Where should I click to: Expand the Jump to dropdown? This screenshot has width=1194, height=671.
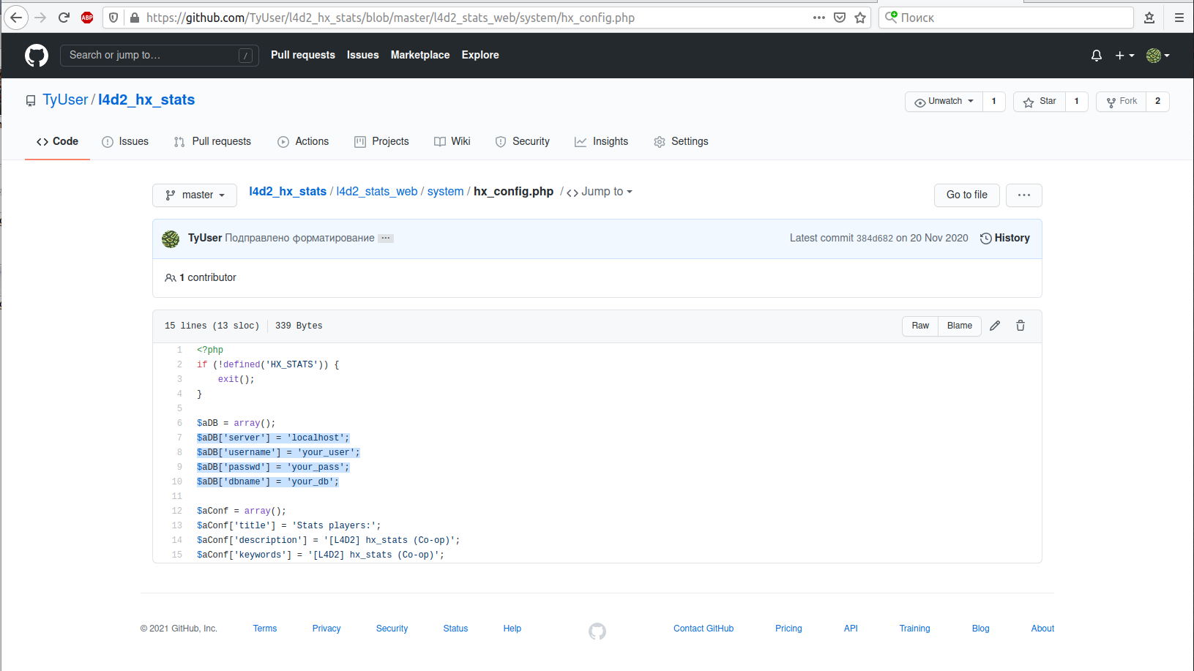coord(600,192)
